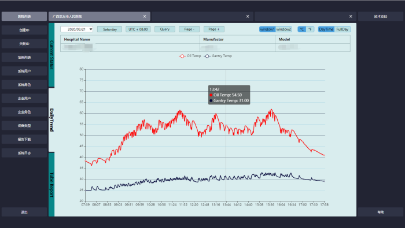
Task: Open 企业用户 in the sidebar
Action: [x=24, y=98]
